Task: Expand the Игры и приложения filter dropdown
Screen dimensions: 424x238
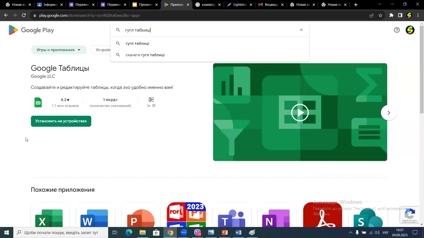Action: point(59,50)
